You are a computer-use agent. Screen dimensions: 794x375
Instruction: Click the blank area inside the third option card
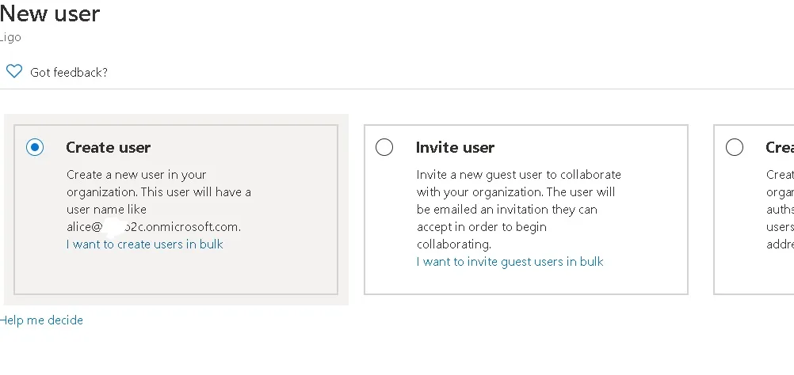coord(761,273)
